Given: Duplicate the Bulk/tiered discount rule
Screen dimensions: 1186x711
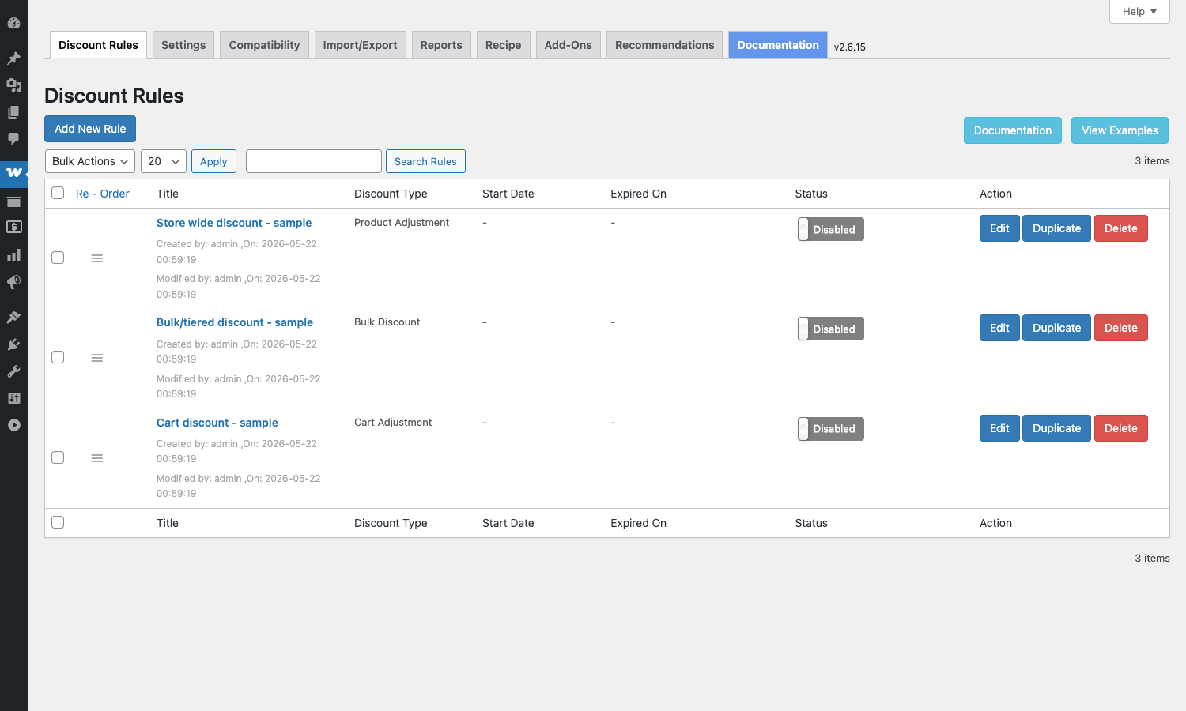Looking at the screenshot, I should [x=1056, y=328].
